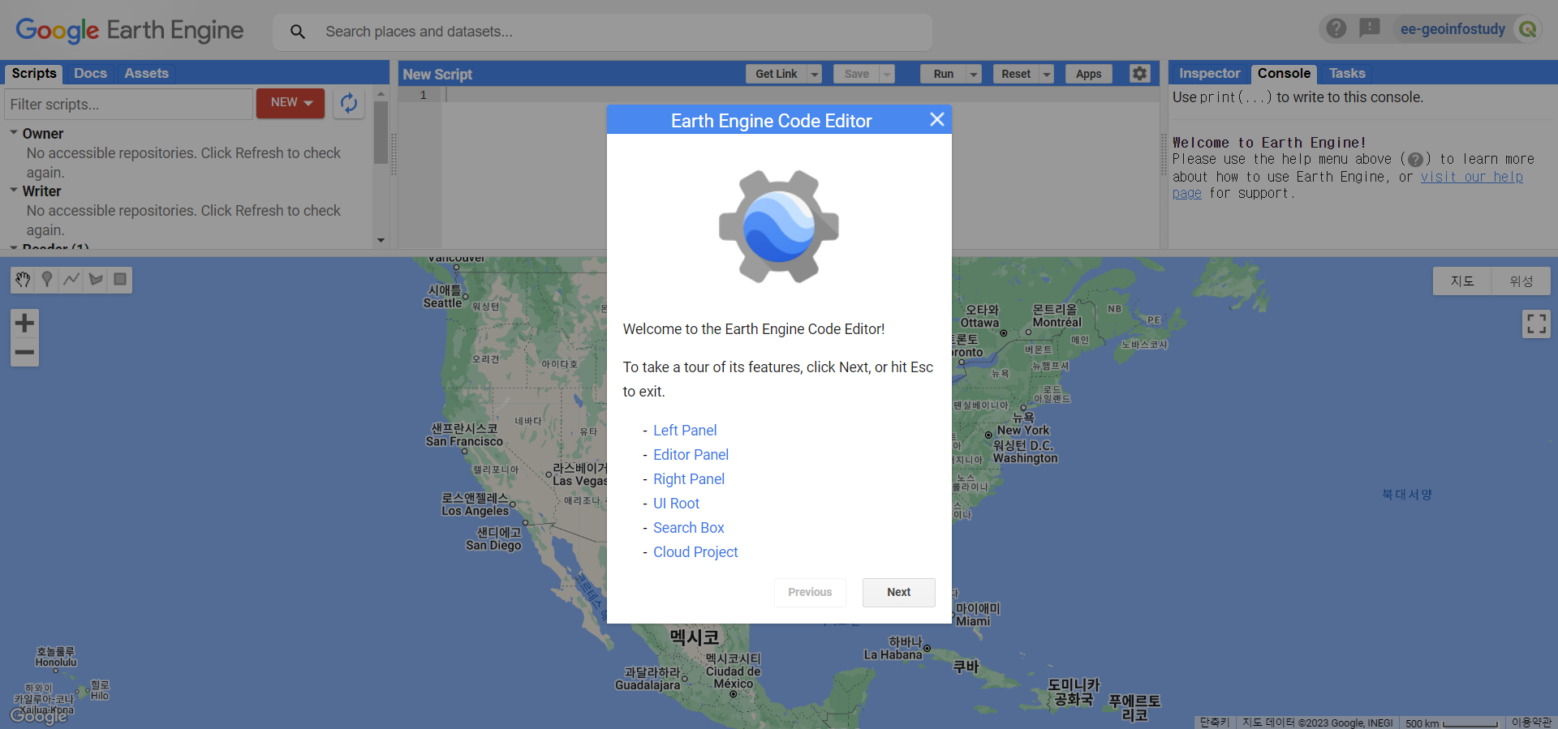Image resolution: width=1558 pixels, height=729 pixels.
Task: Open the Get Link dropdown arrow
Action: [x=815, y=74]
